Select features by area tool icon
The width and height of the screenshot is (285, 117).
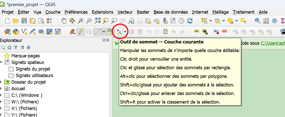click(205, 21)
